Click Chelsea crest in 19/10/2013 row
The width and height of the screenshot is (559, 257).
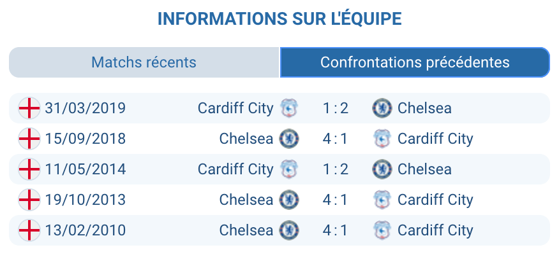[290, 200]
